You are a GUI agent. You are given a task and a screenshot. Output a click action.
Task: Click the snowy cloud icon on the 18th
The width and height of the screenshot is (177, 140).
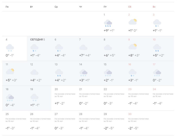pyautogui.click(x=10, y=97)
